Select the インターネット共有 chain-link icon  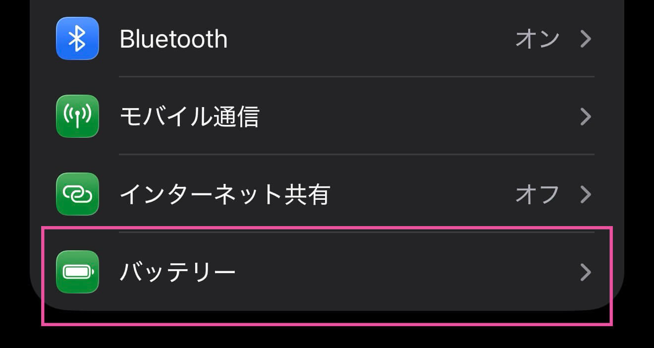click(x=77, y=194)
